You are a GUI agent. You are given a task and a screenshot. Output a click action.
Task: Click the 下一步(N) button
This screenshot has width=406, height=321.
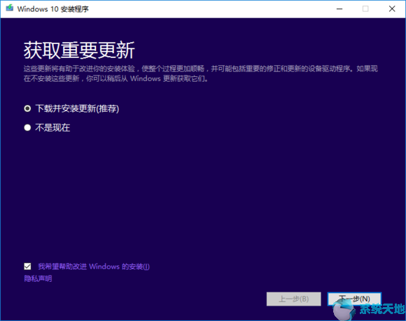pyautogui.click(x=354, y=299)
